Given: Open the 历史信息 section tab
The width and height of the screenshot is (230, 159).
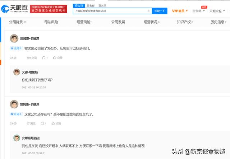Looking at the screenshot, I should point(218,22).
